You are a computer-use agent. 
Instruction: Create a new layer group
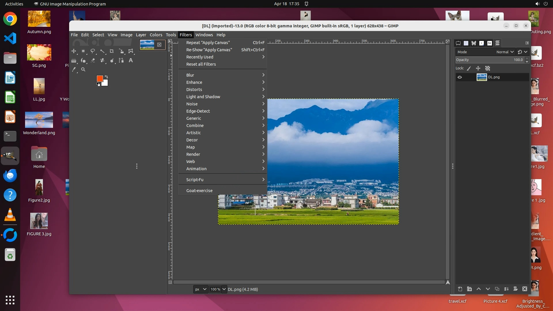469,289
